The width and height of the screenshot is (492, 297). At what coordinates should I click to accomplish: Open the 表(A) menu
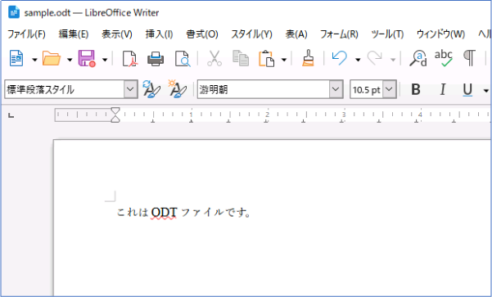pos(296,34)
